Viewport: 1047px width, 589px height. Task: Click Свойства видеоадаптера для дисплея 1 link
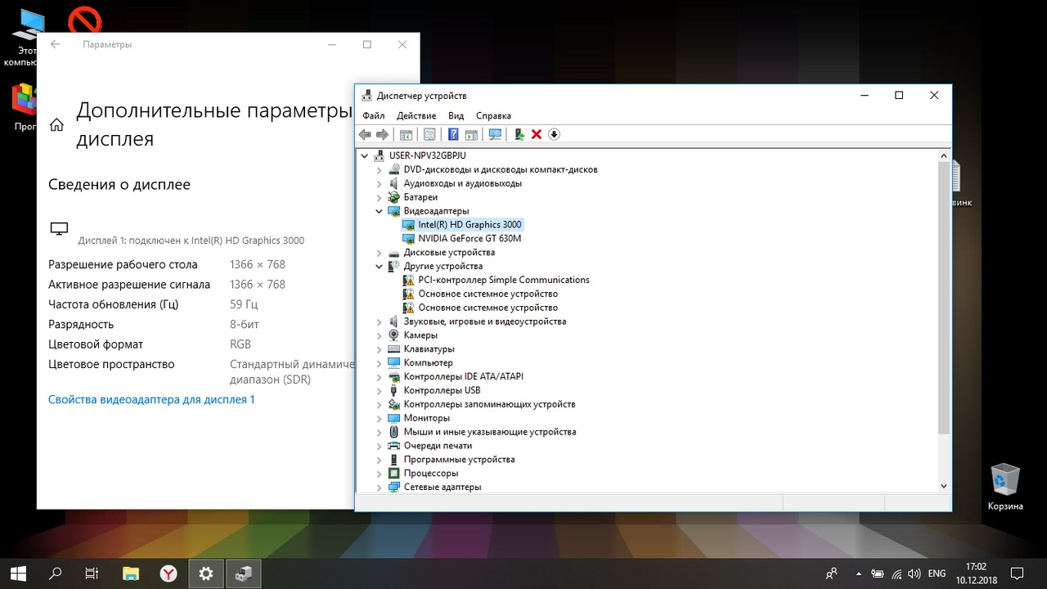click(151, 399)
